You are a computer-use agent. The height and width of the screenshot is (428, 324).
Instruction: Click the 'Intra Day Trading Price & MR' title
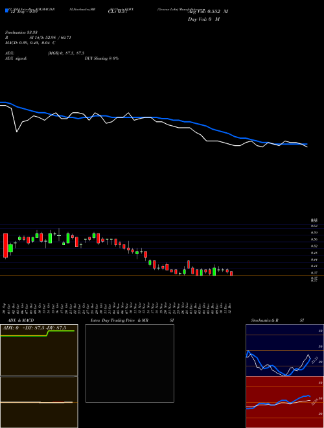coord(119,320)
